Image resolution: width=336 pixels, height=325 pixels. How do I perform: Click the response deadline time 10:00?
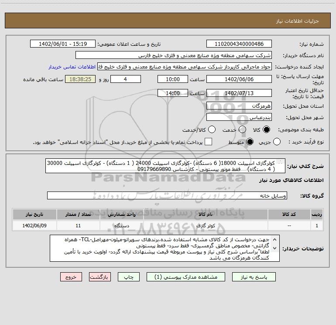(x=173, y=79)
